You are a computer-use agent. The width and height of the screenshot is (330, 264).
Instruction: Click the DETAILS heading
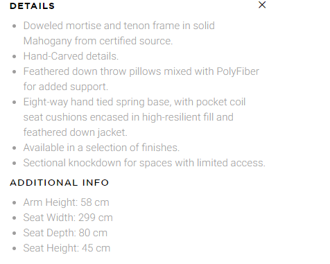[x=32, y=6]
